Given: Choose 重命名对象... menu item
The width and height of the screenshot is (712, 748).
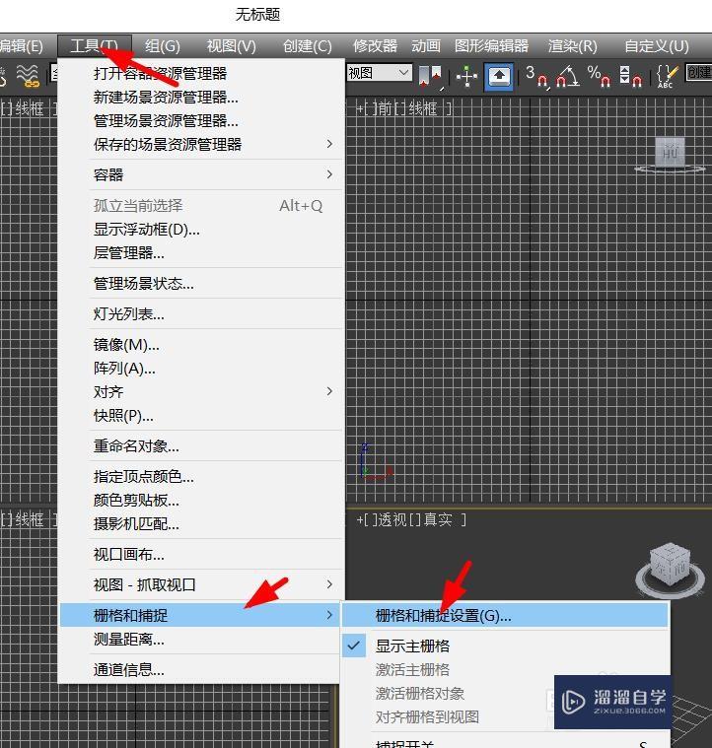Looking at the screenshot, I should click(200, 446).
